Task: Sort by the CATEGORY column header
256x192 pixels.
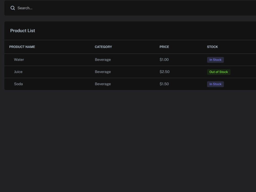Action: click(103, 47)
